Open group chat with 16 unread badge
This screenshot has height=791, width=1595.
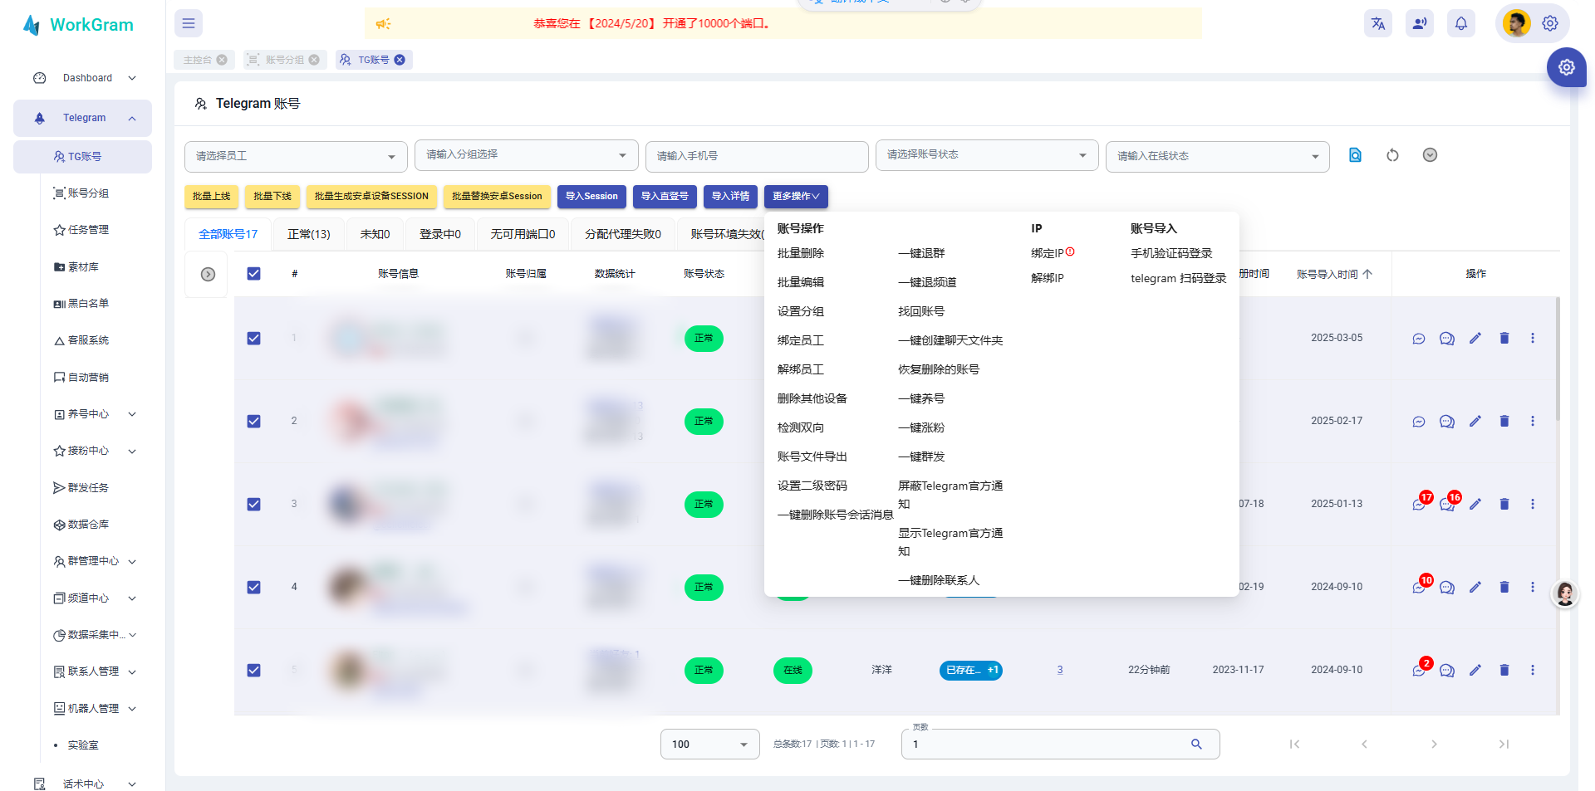click(1447, 504)
